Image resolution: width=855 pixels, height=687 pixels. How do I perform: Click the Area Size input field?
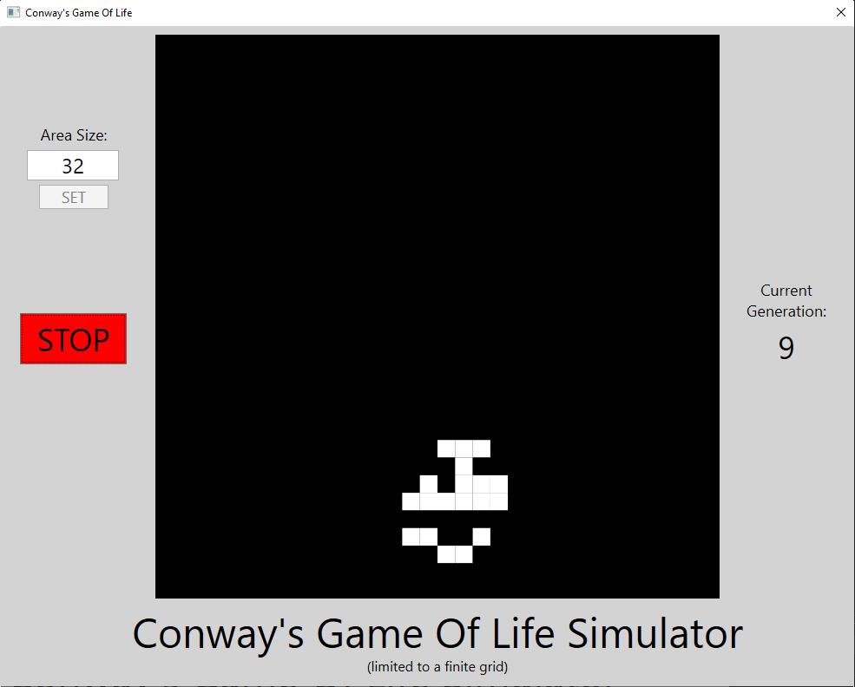(x=73, y=166)
